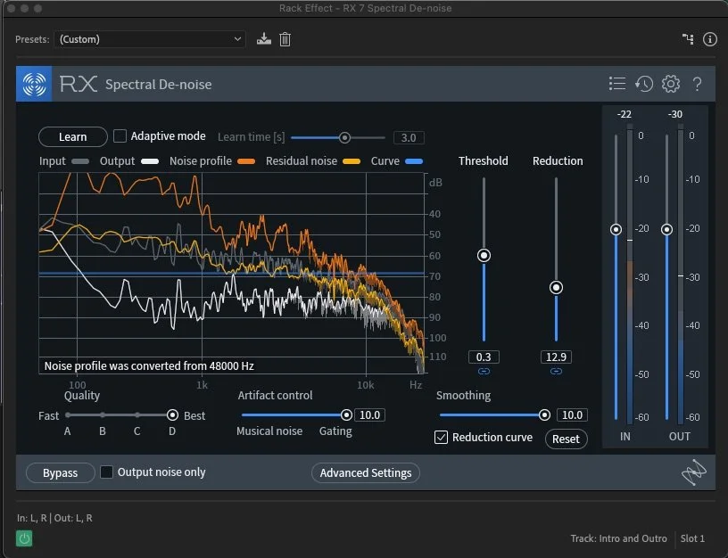Image resolution: width=728 pixels, height=558 pixels.
Task: Click the Curve legend blue swatch
Action: click(x=414, y=161)
